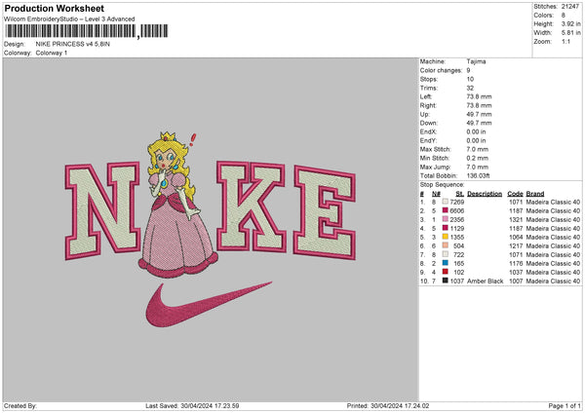
Task: Click the Created By label
Action: click(x=20, y=406)
